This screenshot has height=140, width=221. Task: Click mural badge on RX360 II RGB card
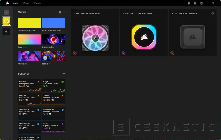pyautogui.click(x=75, y=53)
